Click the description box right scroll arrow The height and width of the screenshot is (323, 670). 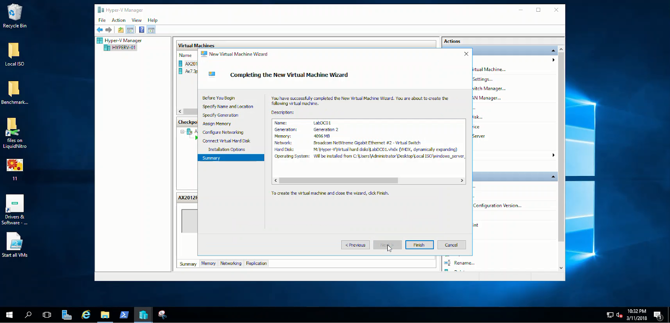[x=462, y=181]
